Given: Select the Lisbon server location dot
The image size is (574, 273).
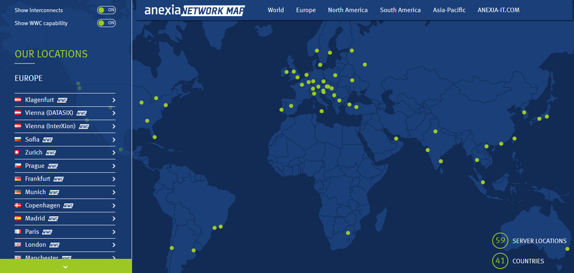Looking at the screenshot, I should tap(281, 110).
